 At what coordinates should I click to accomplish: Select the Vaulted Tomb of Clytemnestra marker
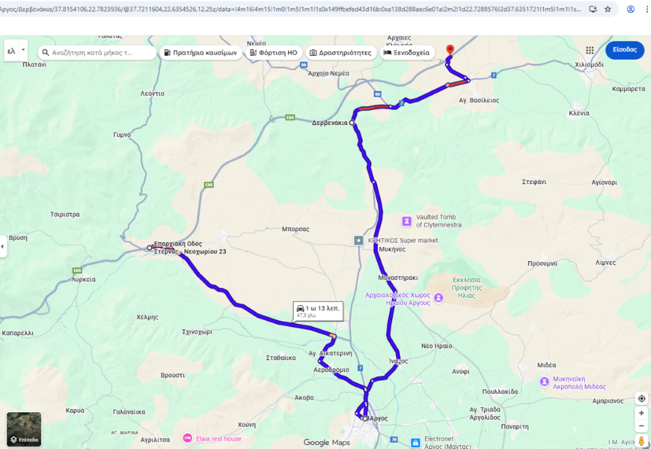click(407, 220)
